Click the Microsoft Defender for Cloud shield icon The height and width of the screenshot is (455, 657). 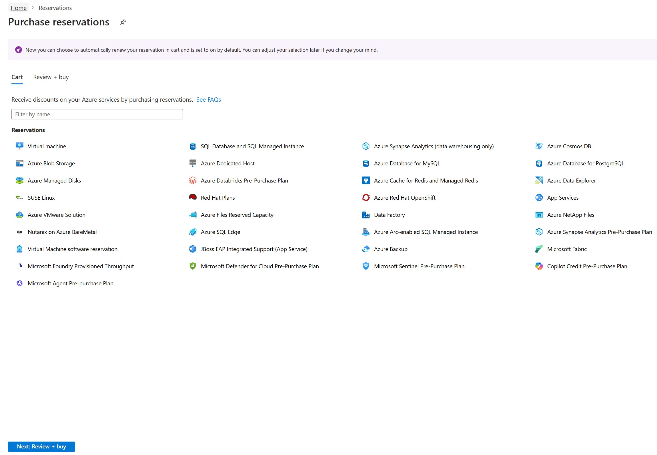[193, 266]
